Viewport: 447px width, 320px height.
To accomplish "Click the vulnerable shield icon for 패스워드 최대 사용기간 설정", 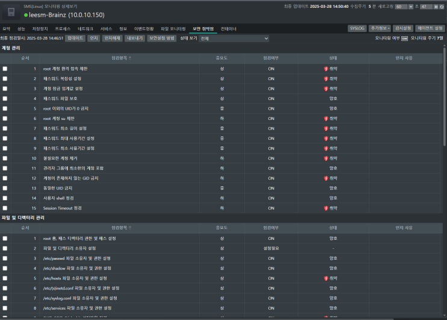I will click(x=326, y=139).
